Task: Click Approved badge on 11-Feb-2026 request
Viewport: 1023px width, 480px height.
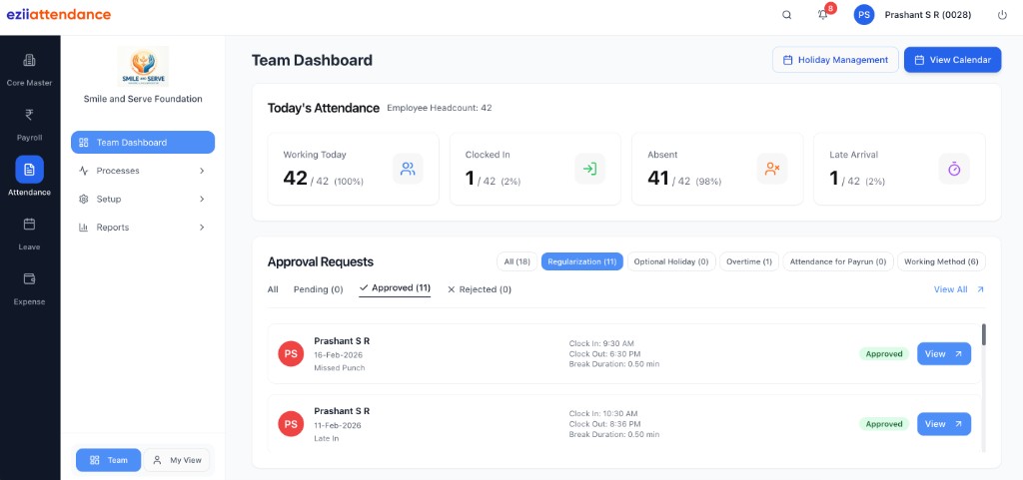Action: pos(884,424)
